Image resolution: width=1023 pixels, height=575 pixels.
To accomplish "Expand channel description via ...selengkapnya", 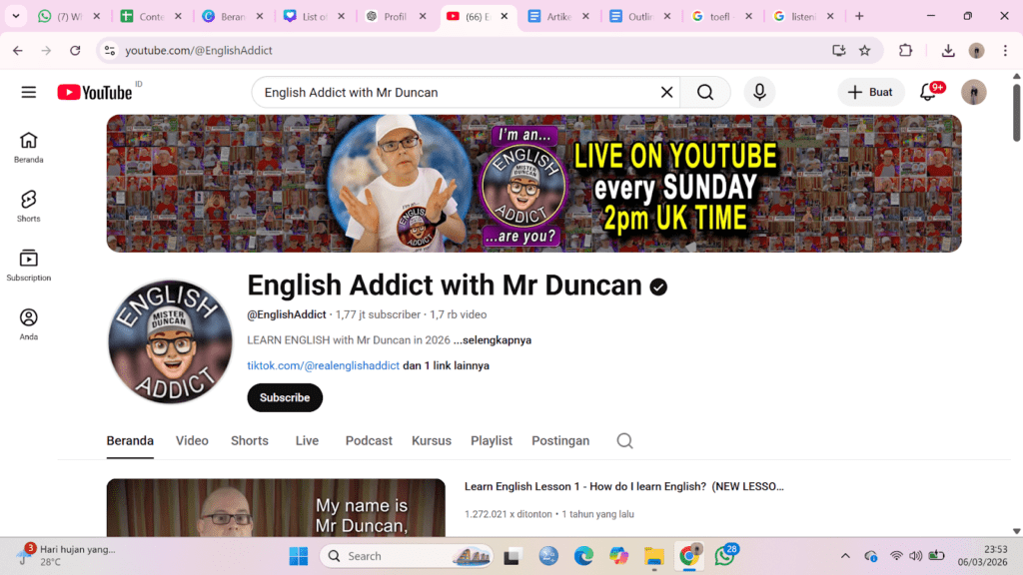I will click(x=492, y=340).
